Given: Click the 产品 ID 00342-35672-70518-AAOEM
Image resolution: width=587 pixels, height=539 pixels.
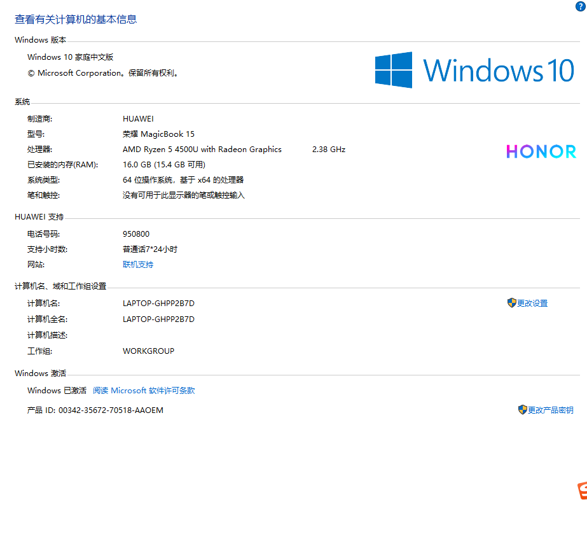Looking at the screenshot, I should click(95, 410).
